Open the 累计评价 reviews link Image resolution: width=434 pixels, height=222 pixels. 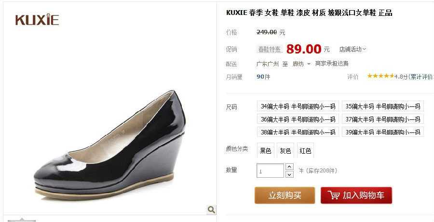pos(420,77)
